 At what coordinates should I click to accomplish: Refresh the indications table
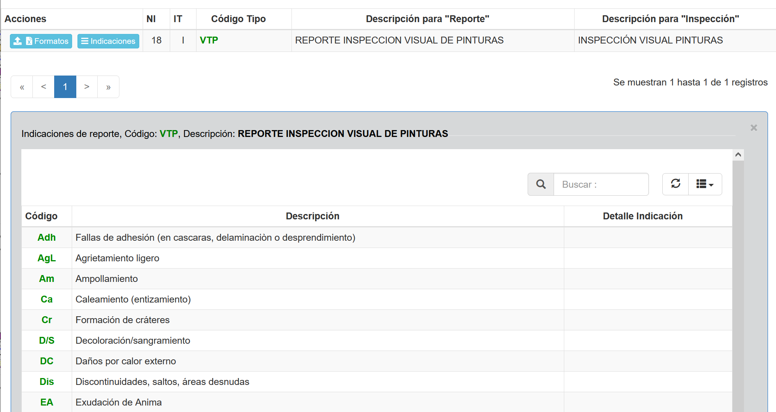(x=675, y=184)
